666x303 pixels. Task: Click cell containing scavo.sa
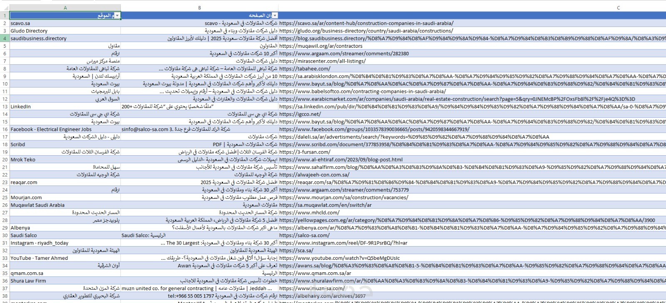pos(65,24)
